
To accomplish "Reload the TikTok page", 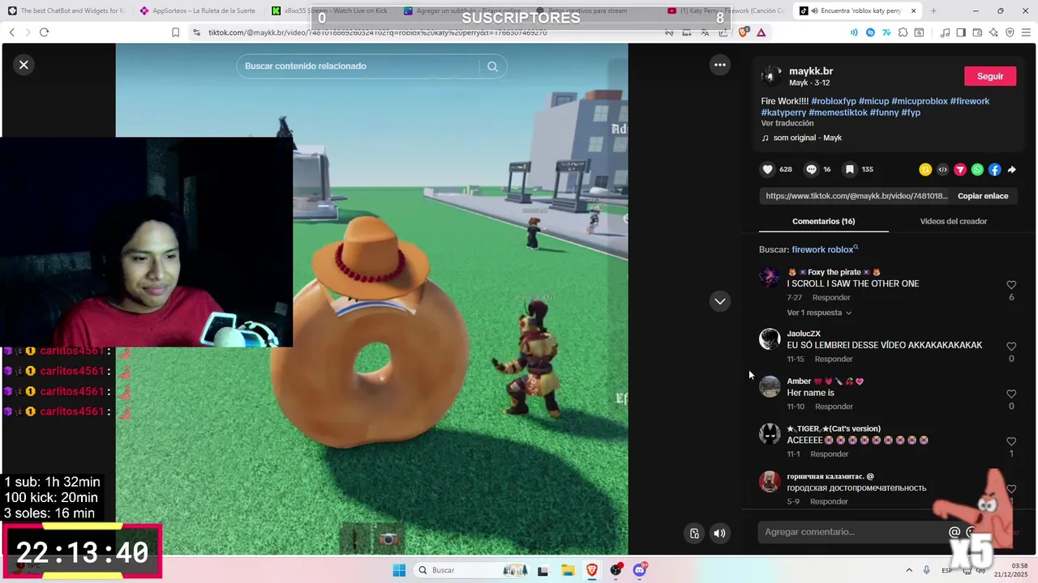I will click(x=44, y=32).
